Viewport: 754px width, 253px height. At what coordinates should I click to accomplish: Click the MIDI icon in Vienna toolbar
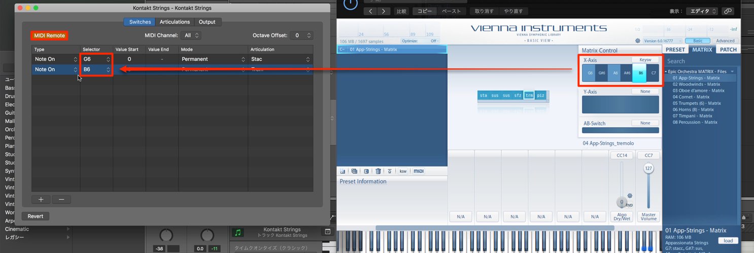coord(418,171)
